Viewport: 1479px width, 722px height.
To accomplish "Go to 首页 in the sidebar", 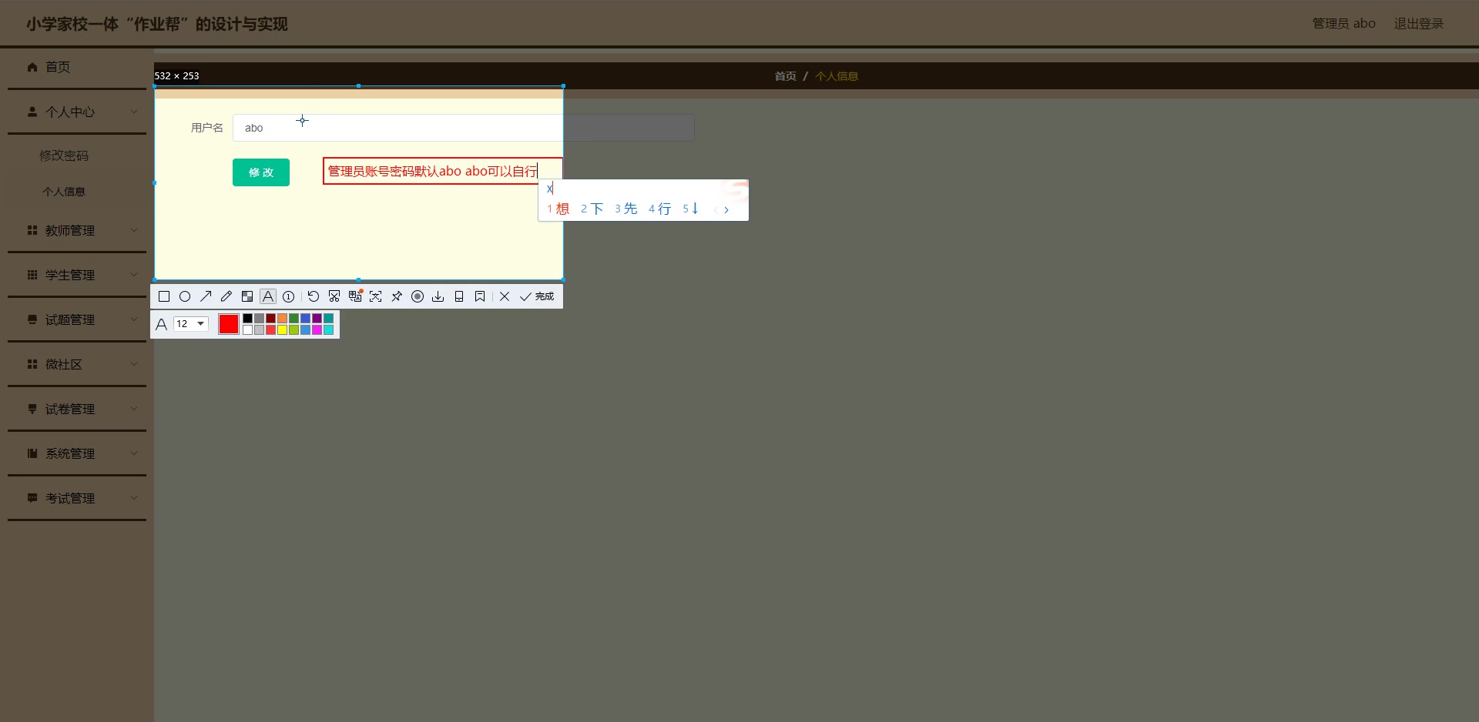I will click(57, 68).
